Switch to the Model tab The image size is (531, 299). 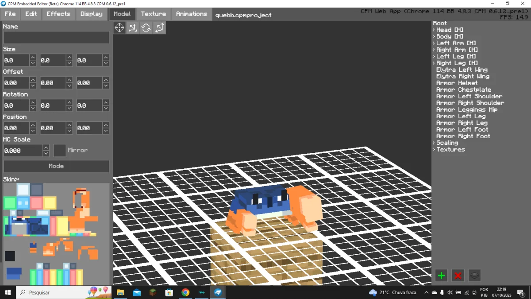(122, 14)
